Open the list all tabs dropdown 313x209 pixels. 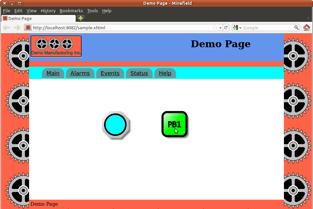[x=308, y=19]
